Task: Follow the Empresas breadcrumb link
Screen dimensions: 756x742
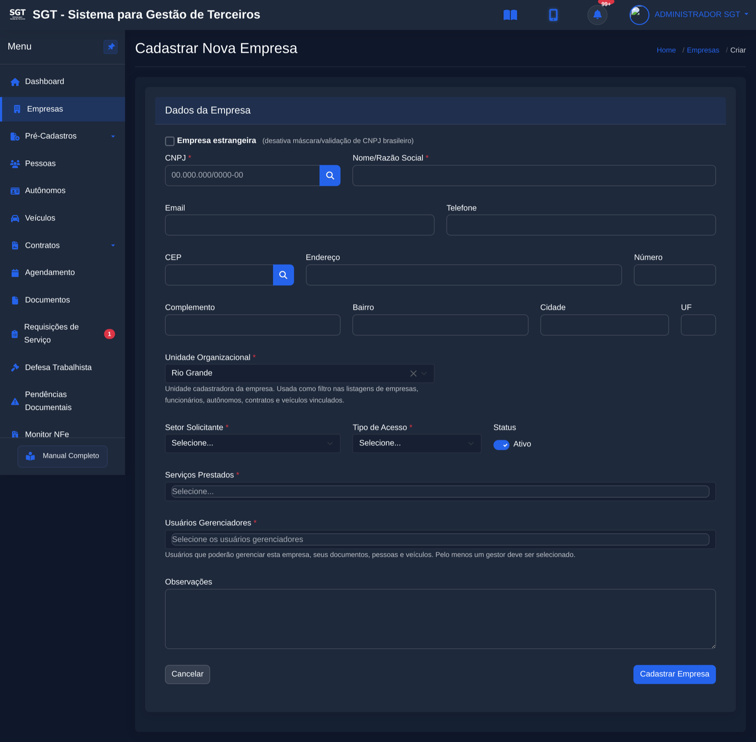Action: tap(703, 50)
